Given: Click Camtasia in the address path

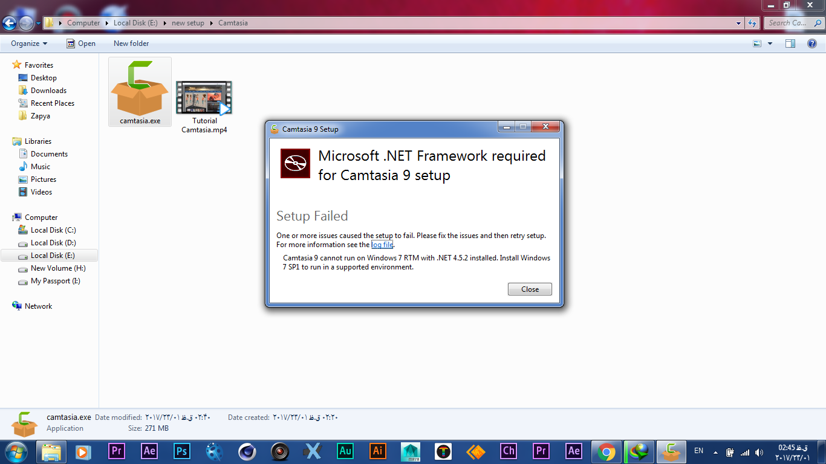Looking at the screenshot, I should coord(233,23).
